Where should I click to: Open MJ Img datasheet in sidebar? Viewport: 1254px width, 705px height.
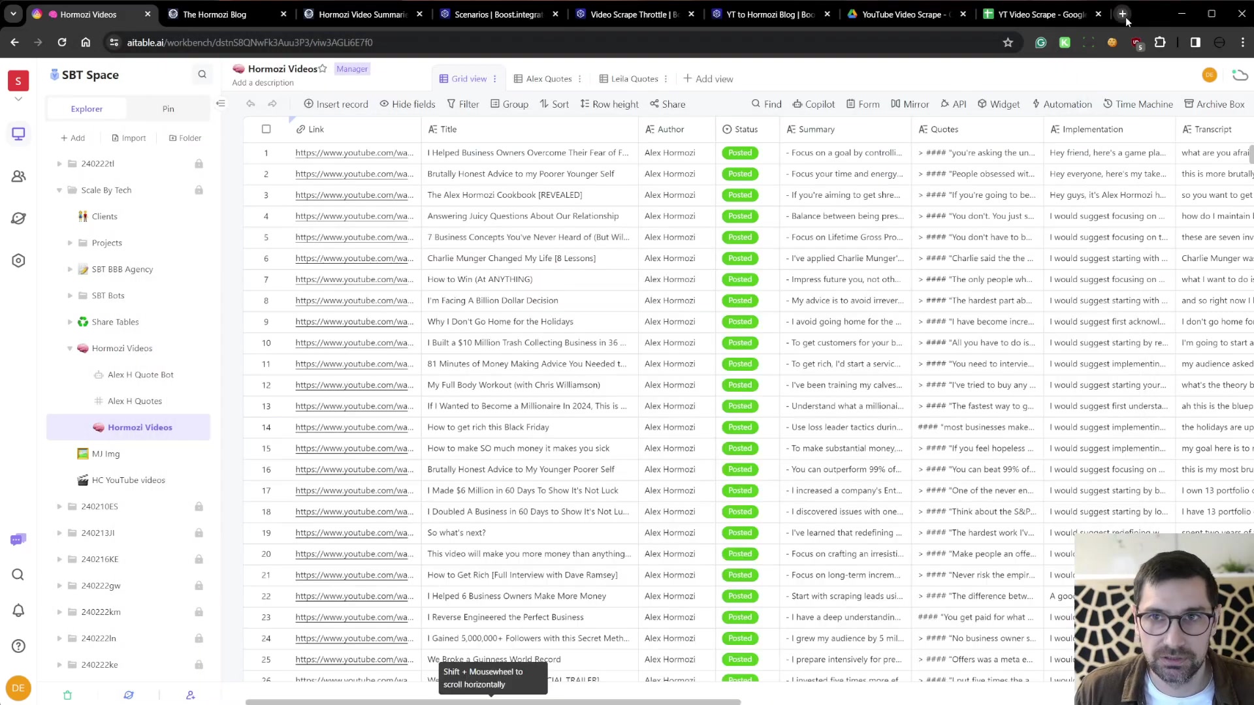point(106,454)
